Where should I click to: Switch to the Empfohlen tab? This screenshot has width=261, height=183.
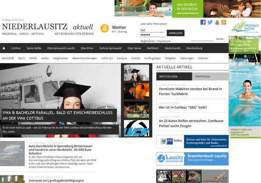(210, 76)
